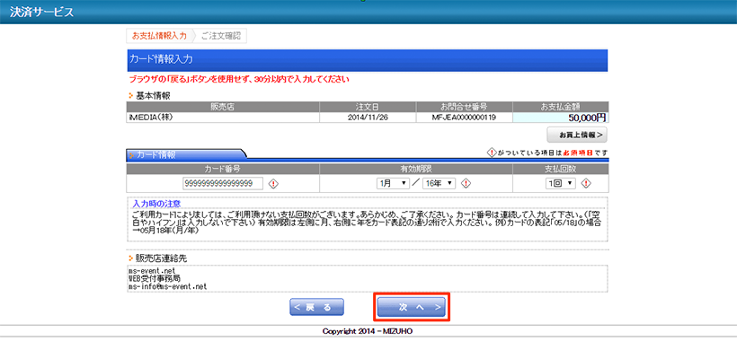Click the カード情報 section tab

click(x=186, y=154)
